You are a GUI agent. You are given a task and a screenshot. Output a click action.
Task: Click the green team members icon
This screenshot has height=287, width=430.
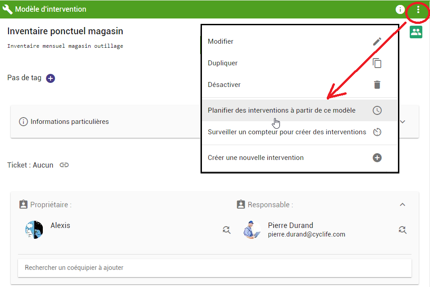click(416, 32)
